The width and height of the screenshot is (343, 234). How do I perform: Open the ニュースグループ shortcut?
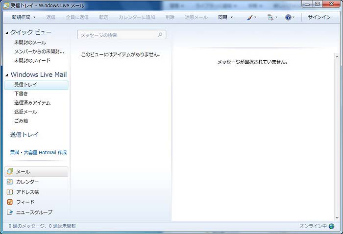point(34,212)
